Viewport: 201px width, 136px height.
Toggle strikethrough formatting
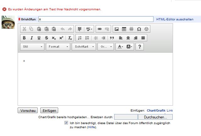[47, 38]
